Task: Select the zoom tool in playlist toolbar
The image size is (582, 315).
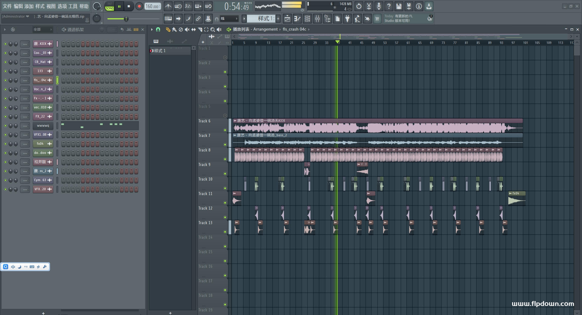Action: [x=212, y=29]
